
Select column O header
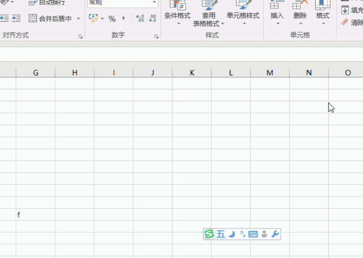346,73
